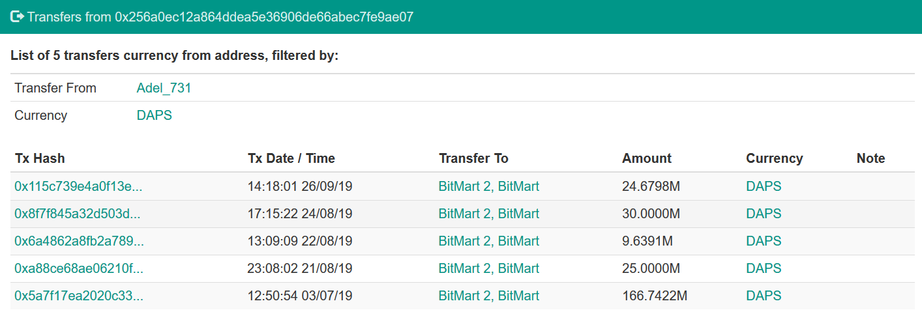
Task: Click BitMart 2 in the 26/09/19 row
Action: tap(465, 186)
